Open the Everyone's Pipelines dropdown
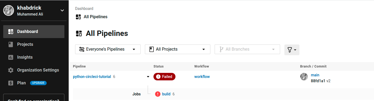The width and height of the screenshot is (374, 101). tap(108, 49)
